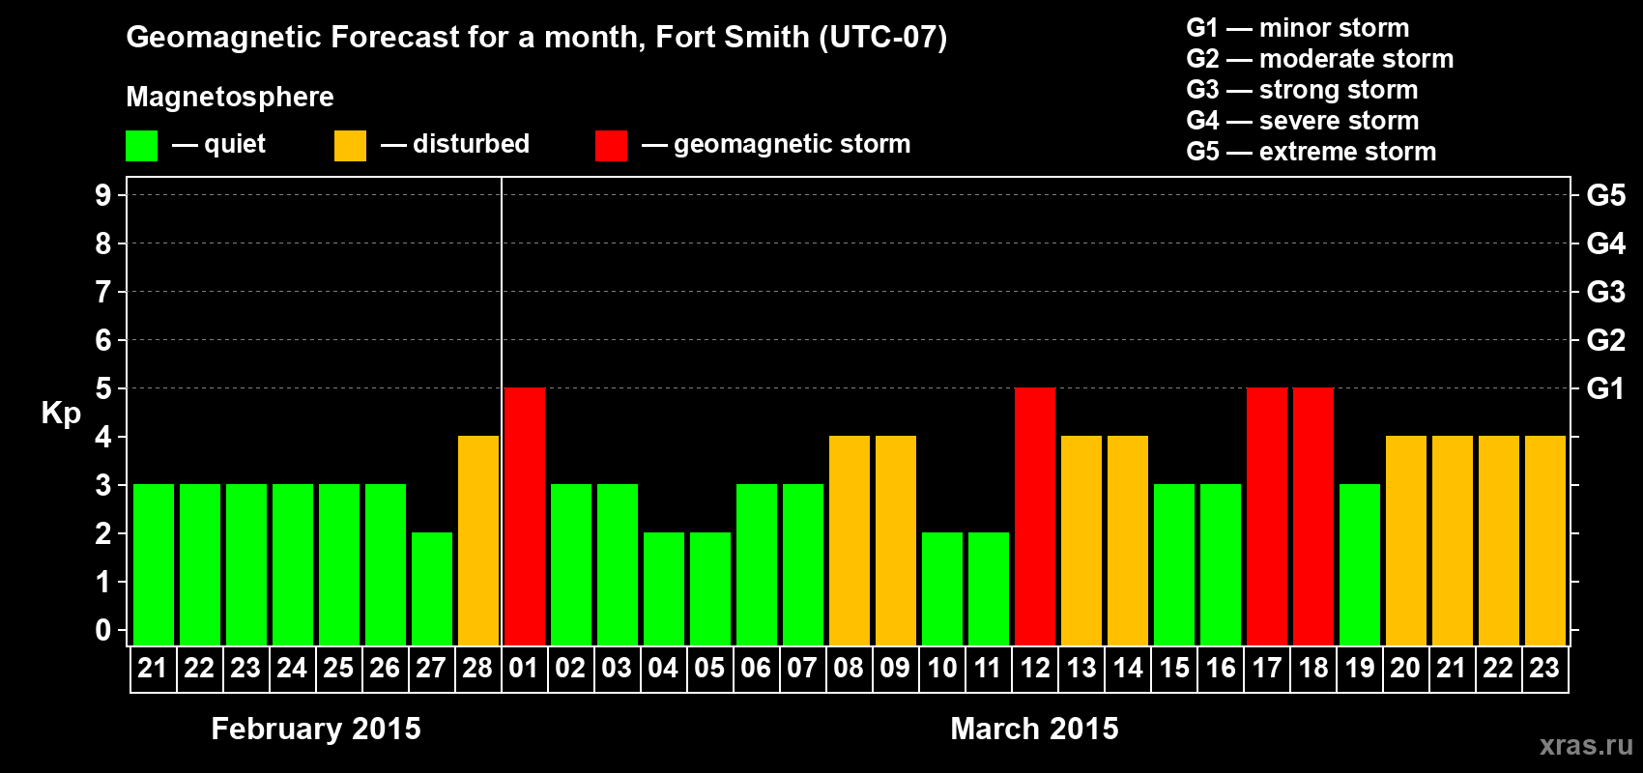Click the red geomagnetic storm legend swatch
This screenshot has height=773, width=1643.
(611, 146)
